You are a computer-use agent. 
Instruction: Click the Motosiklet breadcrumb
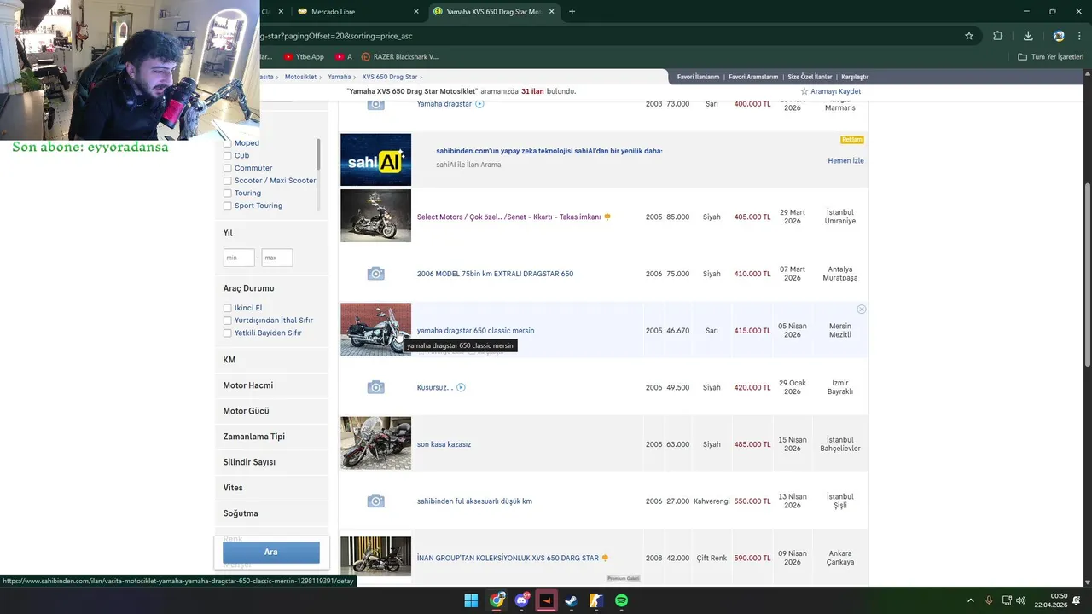point(300,77)
